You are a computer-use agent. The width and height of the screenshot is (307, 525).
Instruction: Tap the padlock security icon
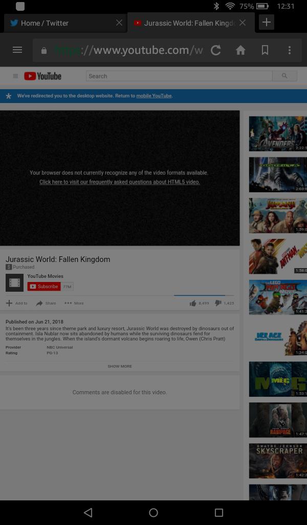pyautogui.click(x=44, y=51)
